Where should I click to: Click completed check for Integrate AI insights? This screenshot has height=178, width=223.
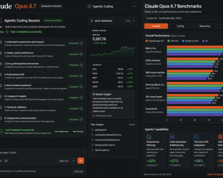[81, 98]
